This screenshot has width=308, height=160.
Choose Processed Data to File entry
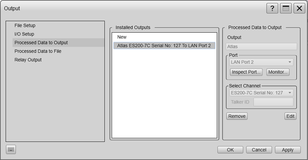click(x=38, y=51)
